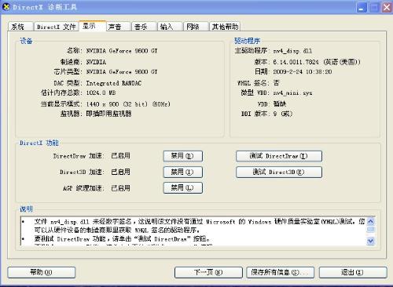This screenshot has height=287, width=393.
Task: Switch to the 输入 tab
Action: pos(170,27)
